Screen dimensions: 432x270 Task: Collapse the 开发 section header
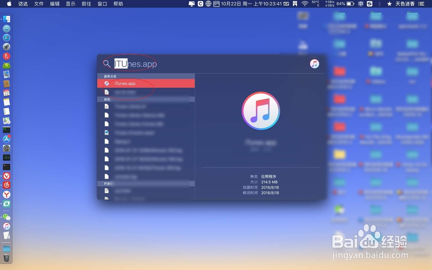tap(108, 183)
